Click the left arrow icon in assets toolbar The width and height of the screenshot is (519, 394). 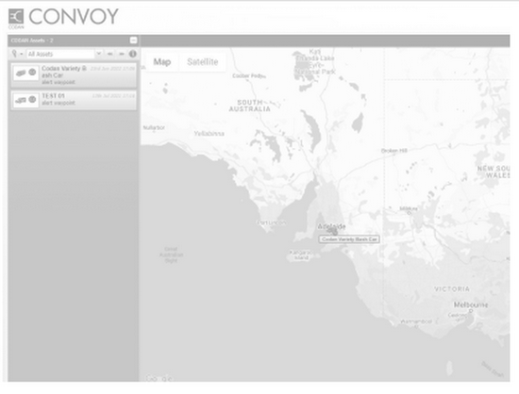[110, 54]
